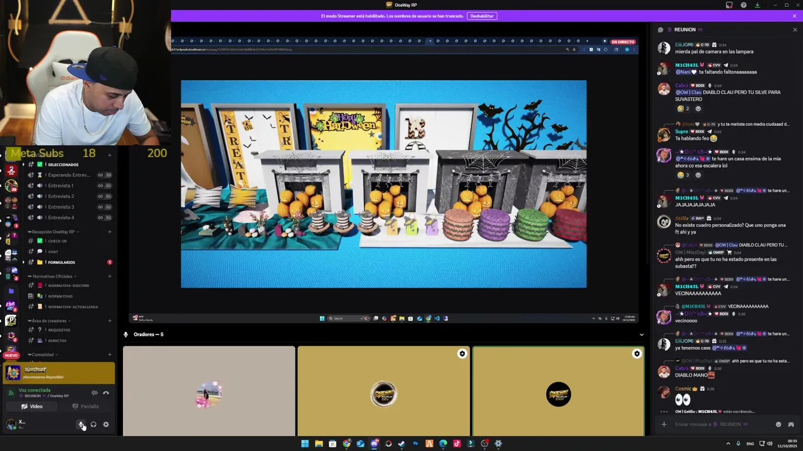The image size is (803, 451).
Task: Open Google Chrome from the taskbar
Action: coord(346,443)
